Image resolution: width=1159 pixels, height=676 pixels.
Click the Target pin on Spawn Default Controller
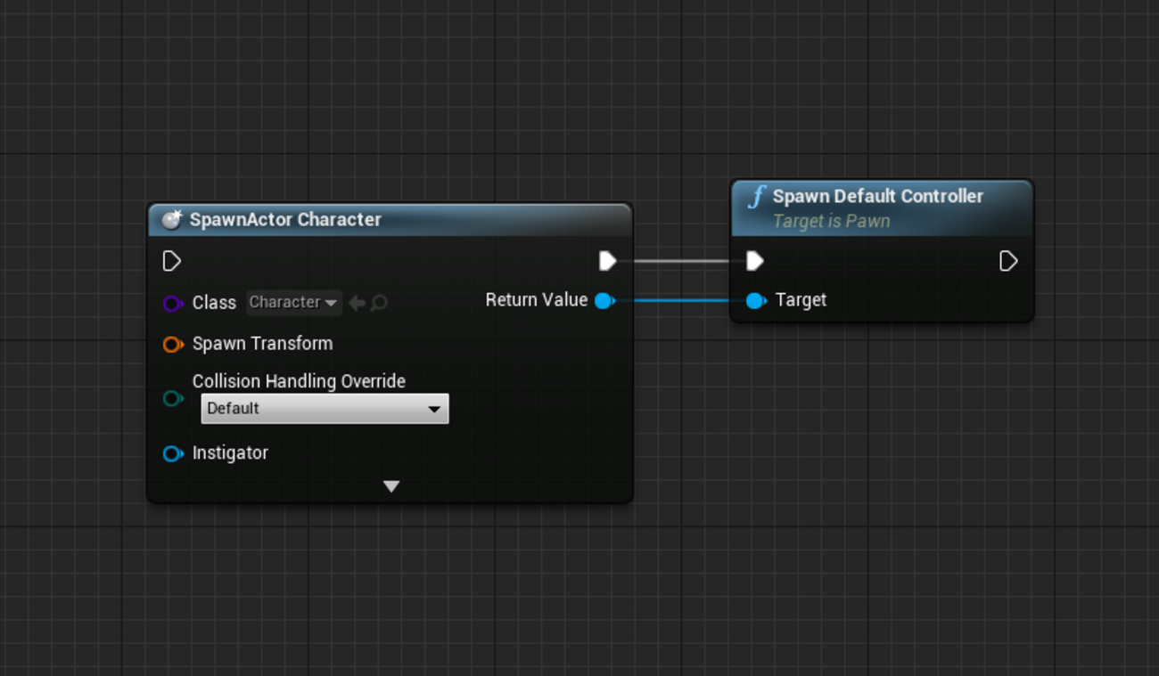click(755, 301)
